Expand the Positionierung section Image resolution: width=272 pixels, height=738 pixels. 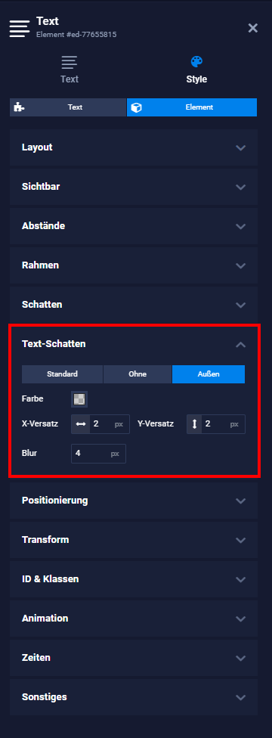point(134,501)
